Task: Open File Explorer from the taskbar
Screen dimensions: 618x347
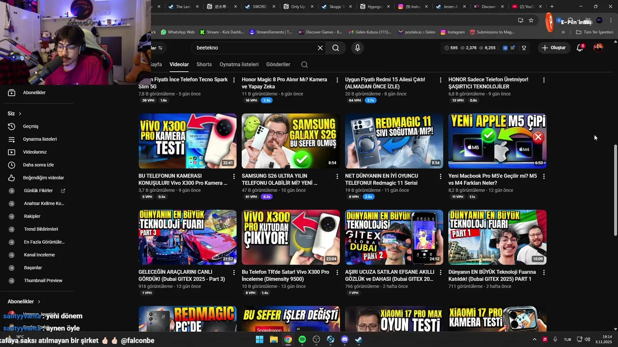Action: tap(274, 339)
